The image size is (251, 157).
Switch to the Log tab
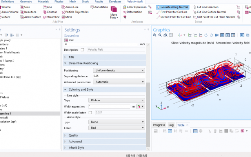(171, 125)
